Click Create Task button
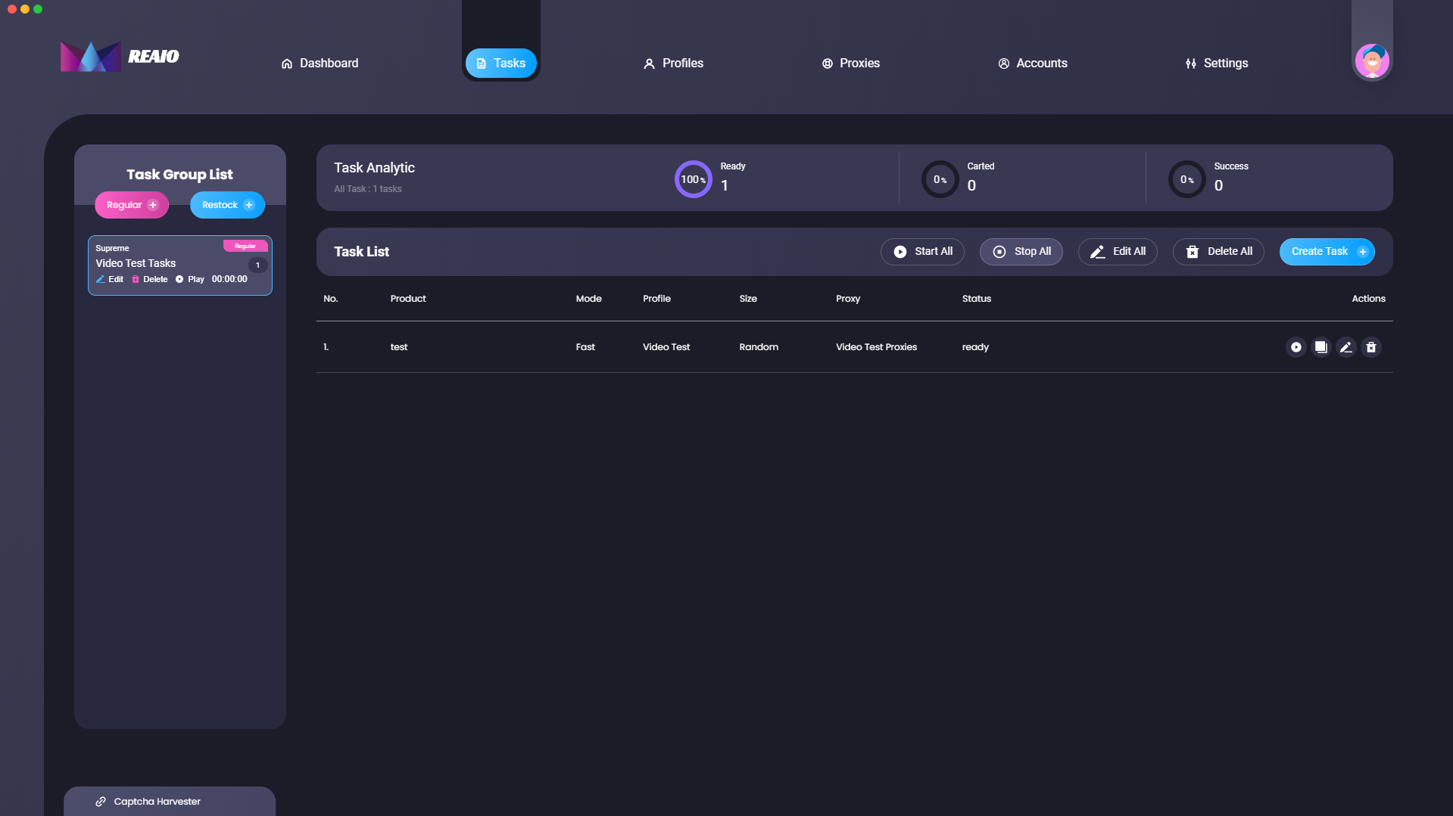Screen dimensions: 1453x816 coord(1327,252)
